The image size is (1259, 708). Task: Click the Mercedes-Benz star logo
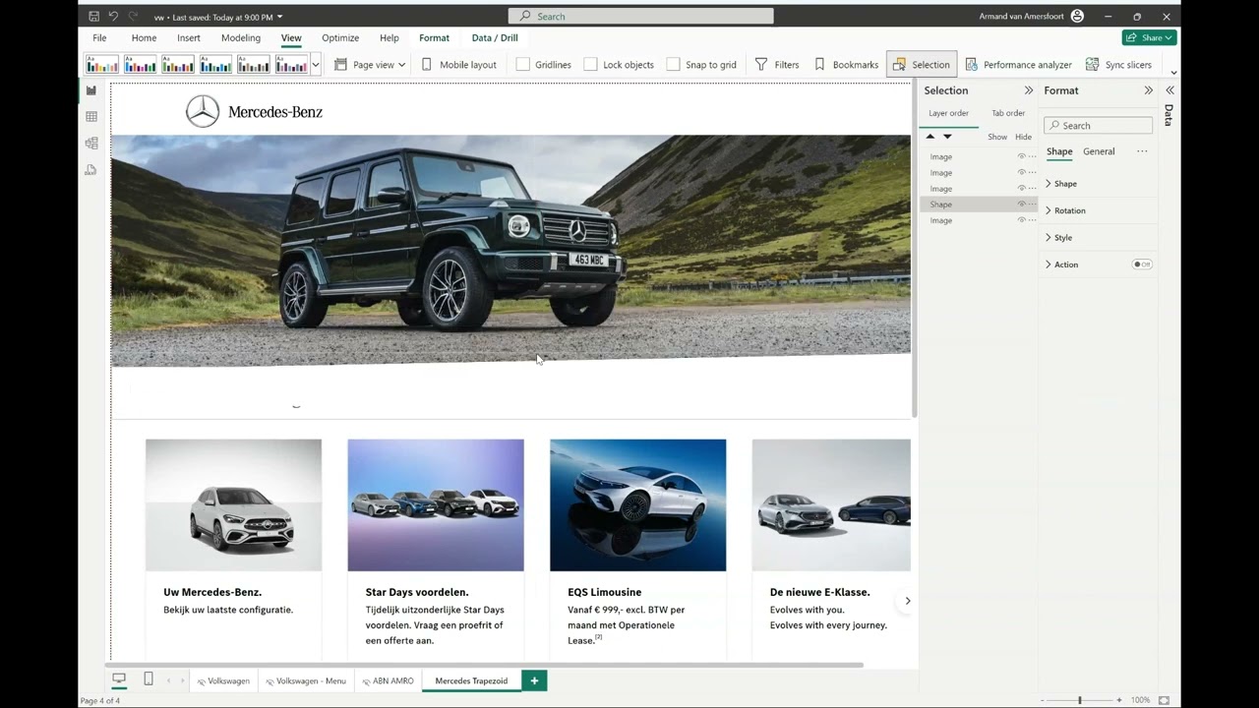pos(203,111)
